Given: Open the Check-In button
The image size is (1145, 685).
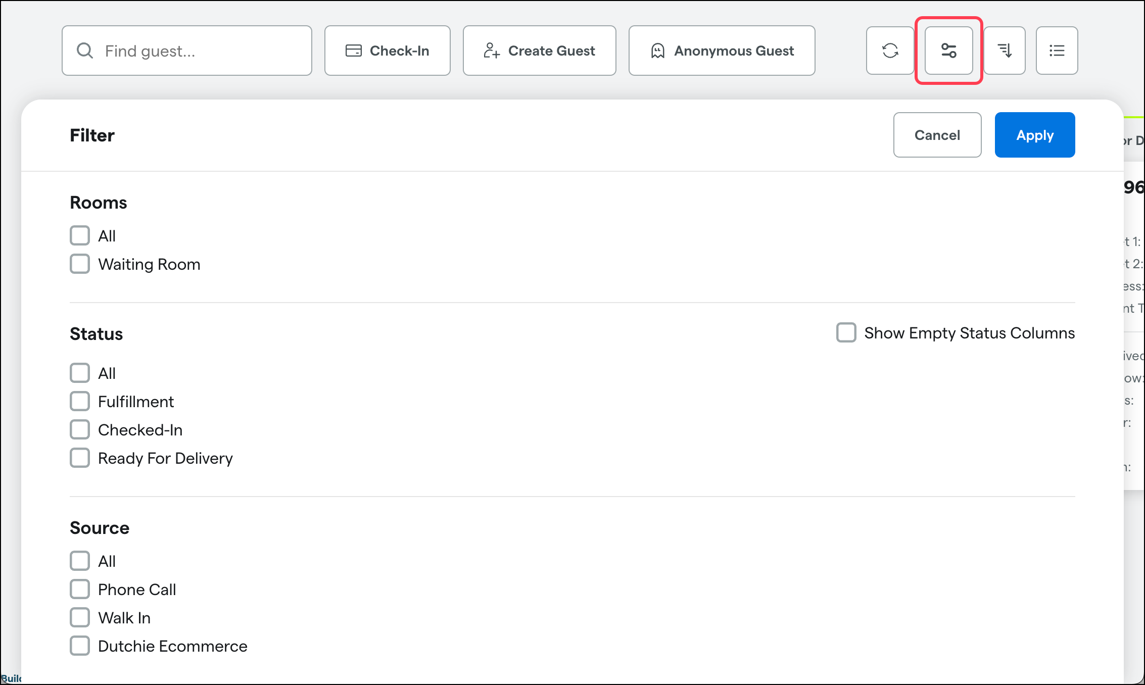Looking at the screenshot, I should point(388,51).
